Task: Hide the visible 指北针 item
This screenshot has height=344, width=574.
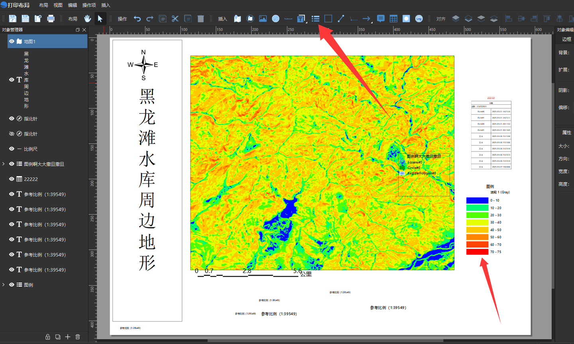Action: click(12, 119)
